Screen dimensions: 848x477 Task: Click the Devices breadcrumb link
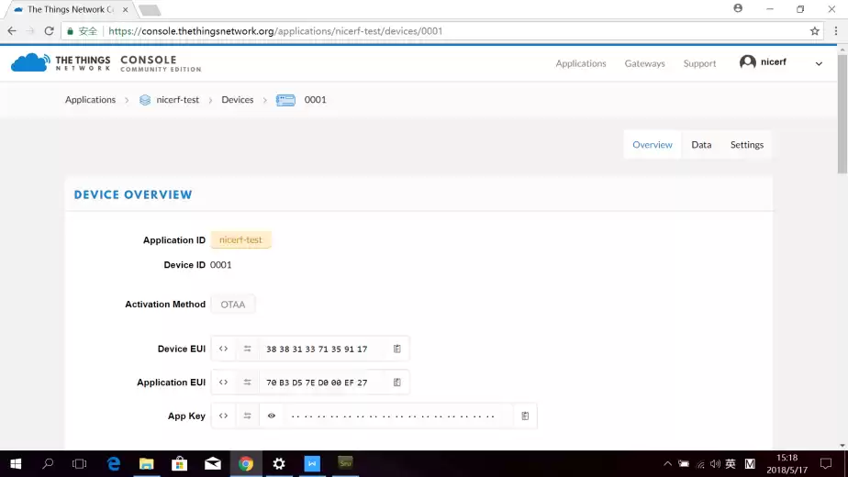pos(237,100)
